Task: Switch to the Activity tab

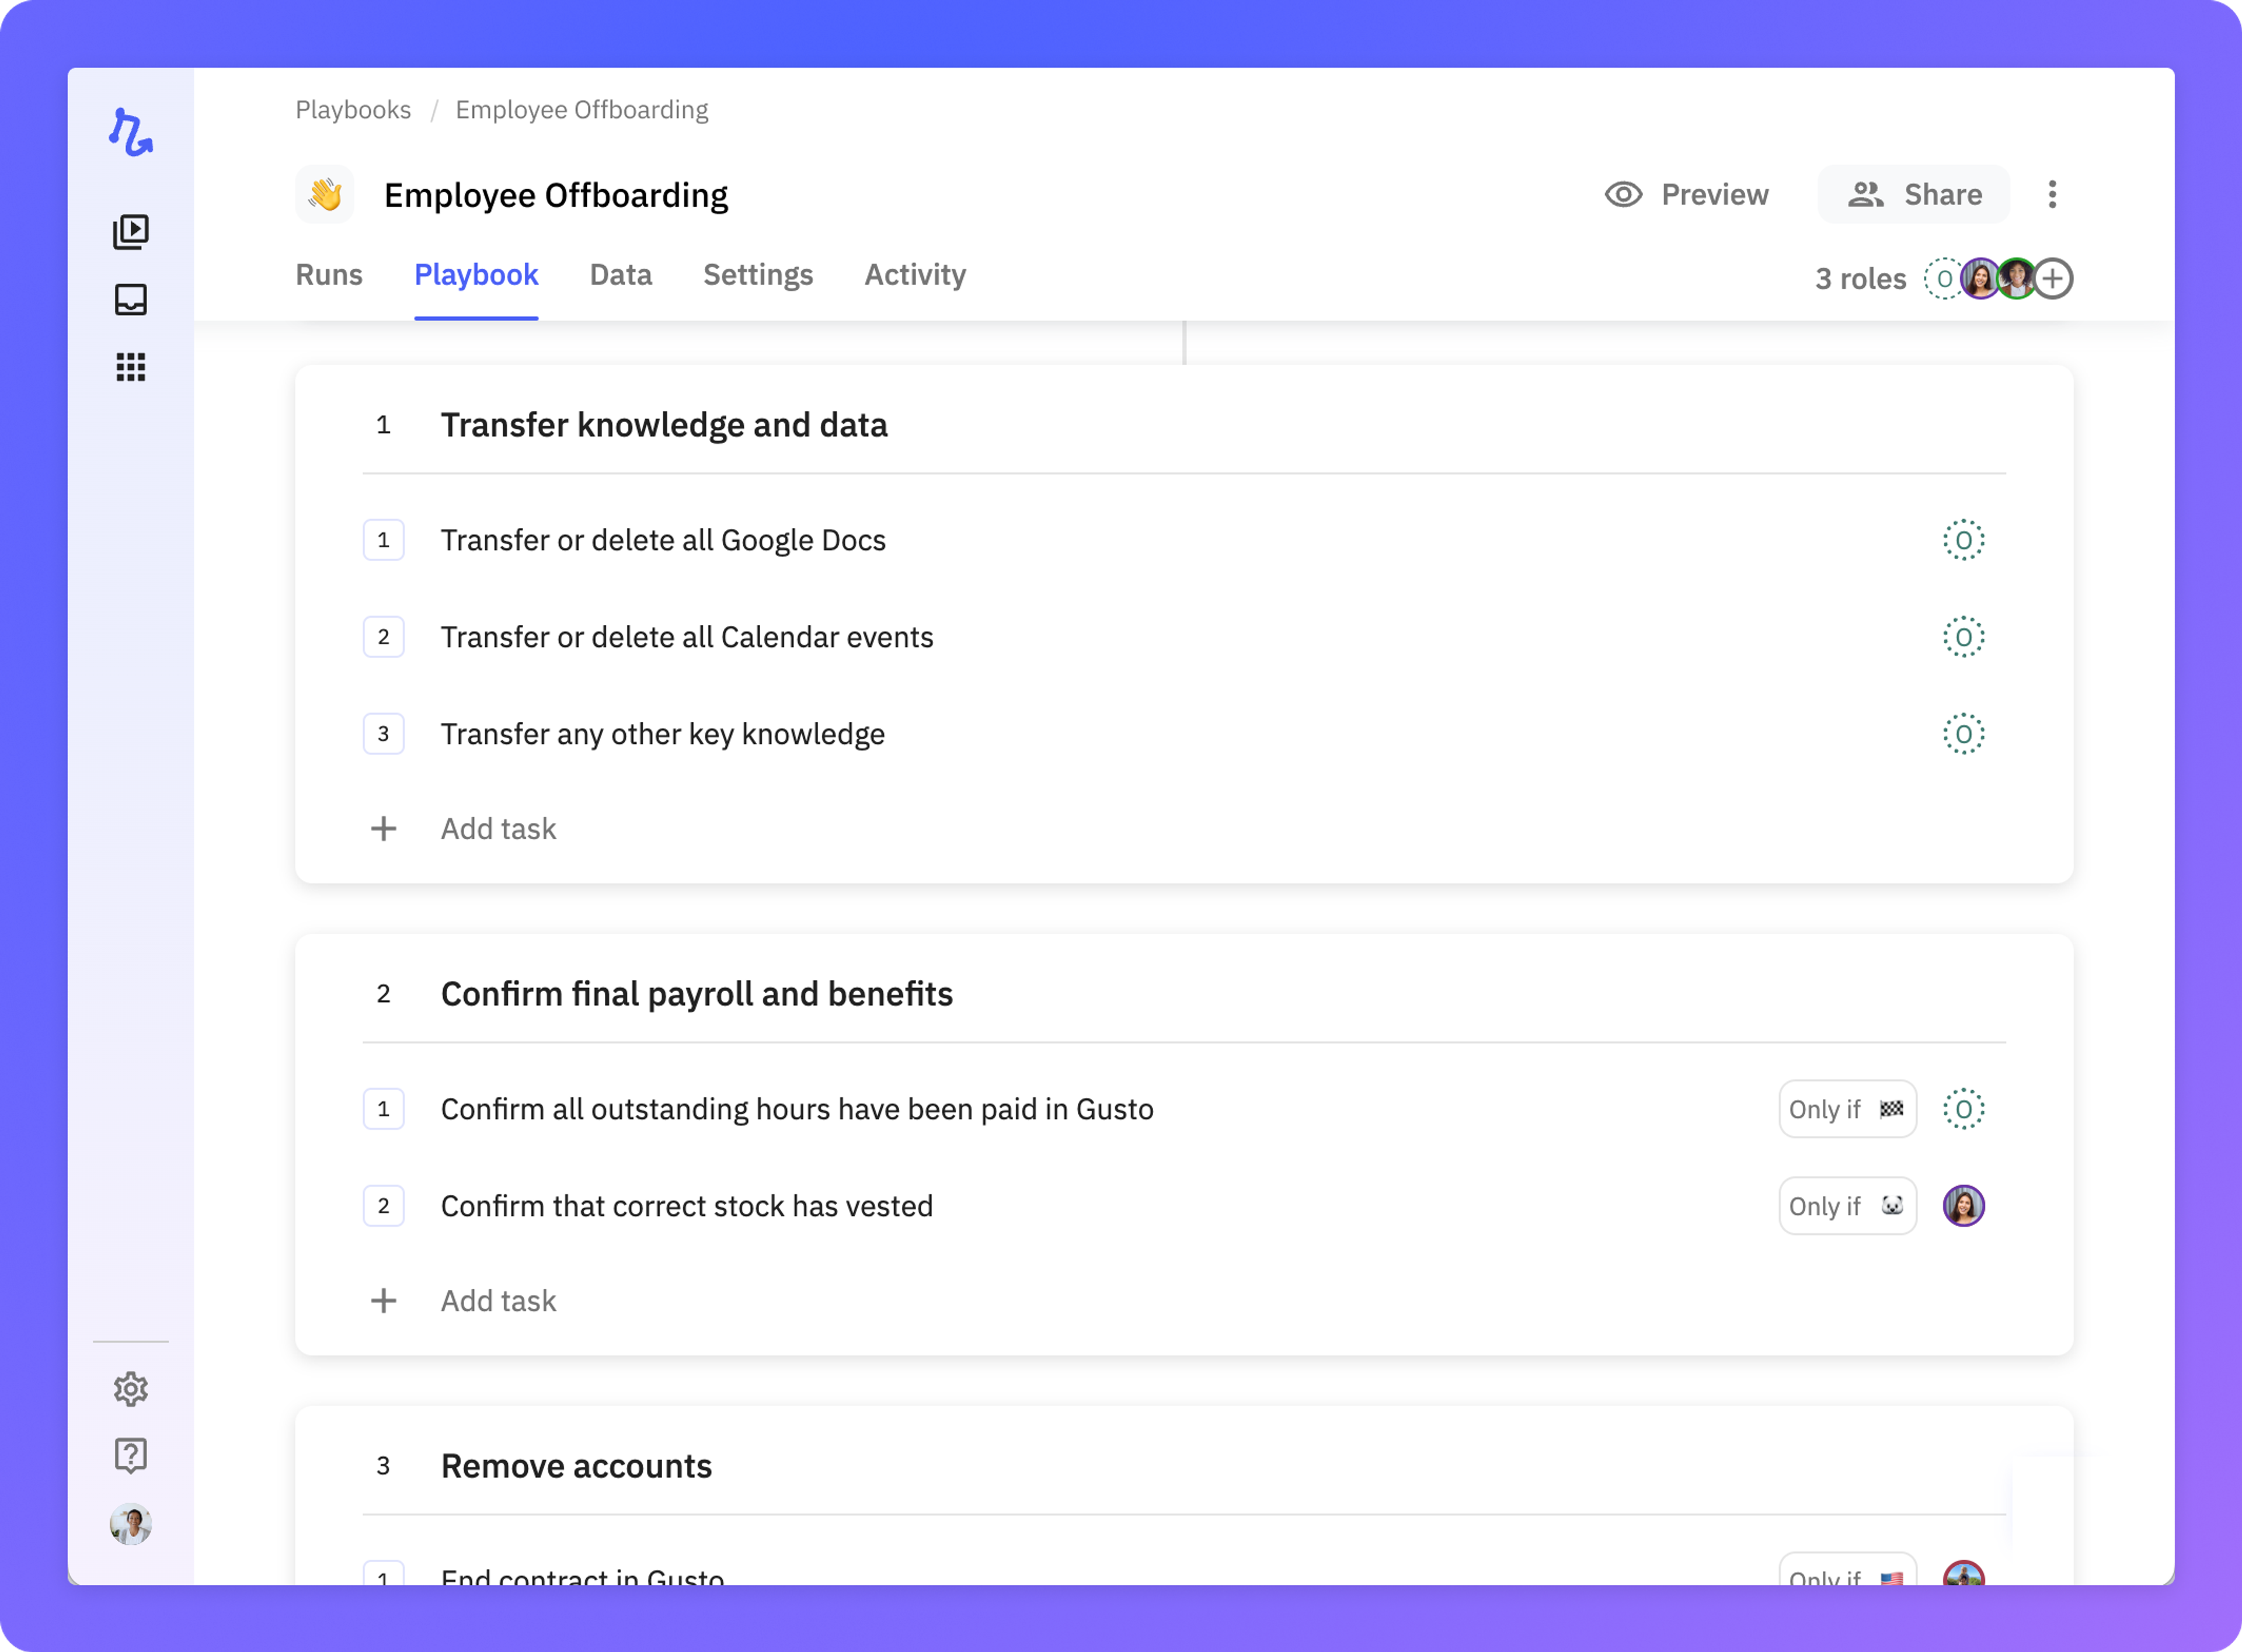Action: [914, 275]
